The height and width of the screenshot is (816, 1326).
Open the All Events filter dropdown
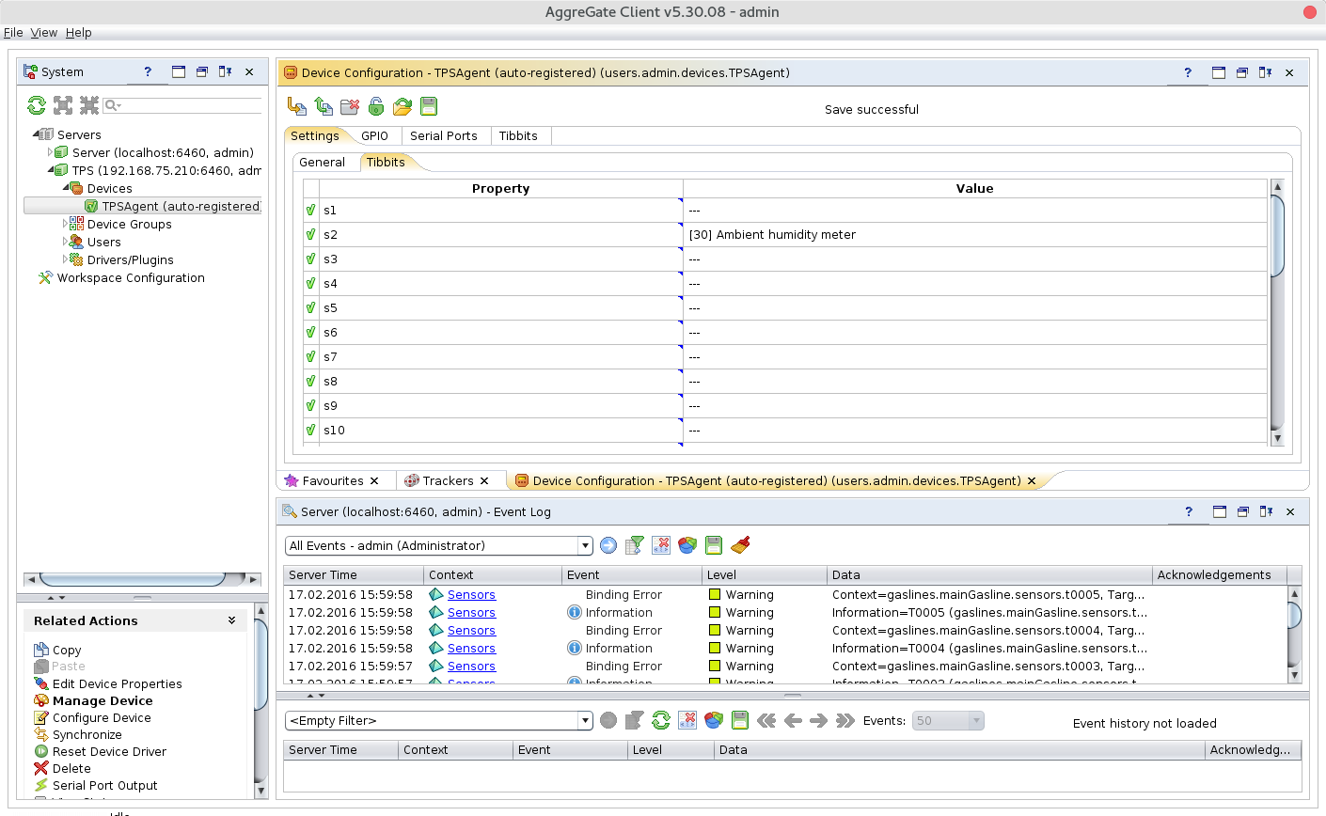585,546
